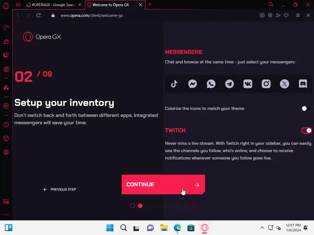
Task: Add page to bookmarks heart icon
Action: (x=286, y=15)
